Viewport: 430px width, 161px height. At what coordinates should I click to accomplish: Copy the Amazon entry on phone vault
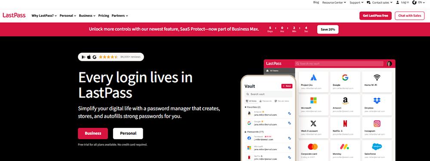point(289,113)
